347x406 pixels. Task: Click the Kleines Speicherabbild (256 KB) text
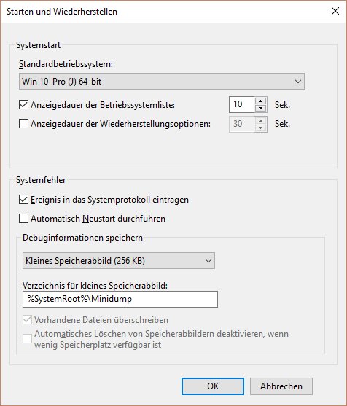[85, 260]
